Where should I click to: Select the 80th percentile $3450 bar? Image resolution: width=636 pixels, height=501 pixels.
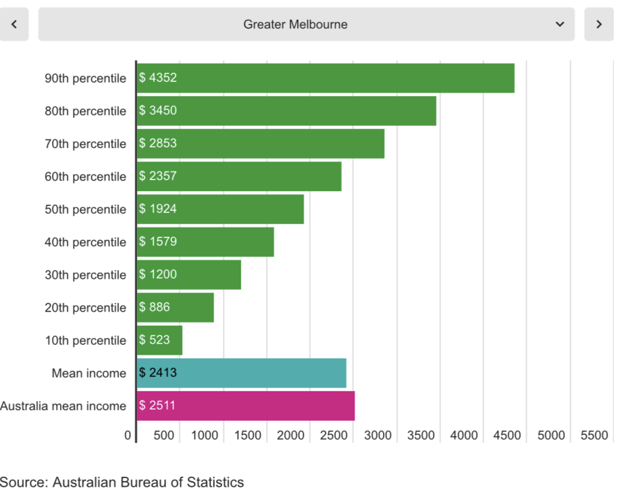coord(287,111)
